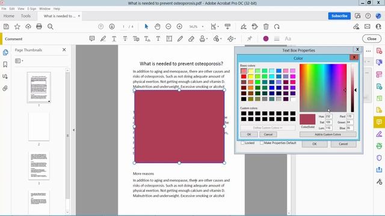Select page 1 thumbnail
The width and height of the screenshot is (385, 216).
(38, 88)
